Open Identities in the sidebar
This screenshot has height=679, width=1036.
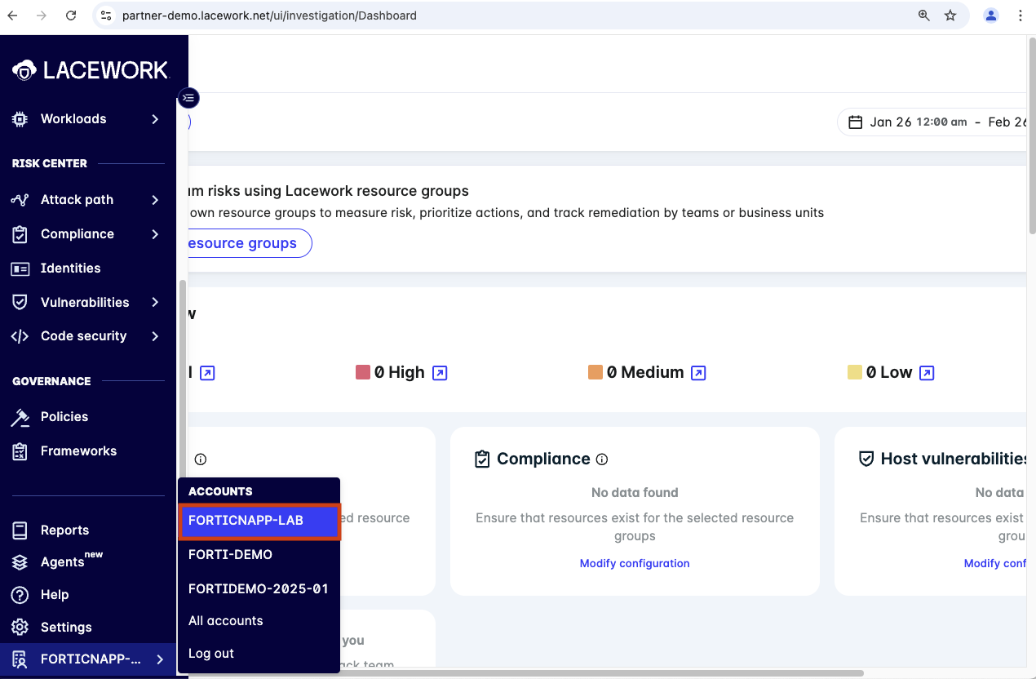pyautogui.click(x=71, y=268)
